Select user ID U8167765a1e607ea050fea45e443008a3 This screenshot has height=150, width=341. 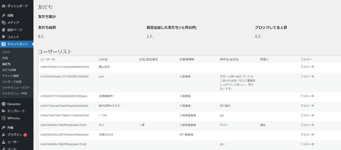65,106
